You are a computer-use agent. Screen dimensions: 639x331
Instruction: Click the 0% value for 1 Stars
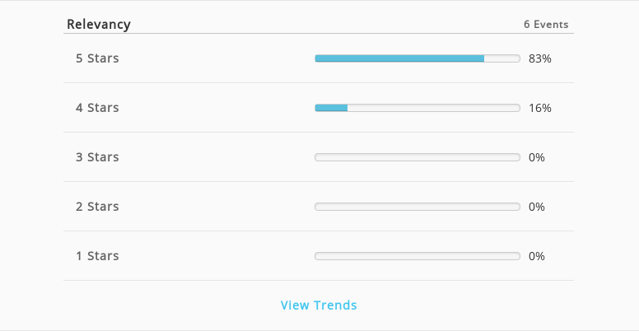click(x=537, y=256)
